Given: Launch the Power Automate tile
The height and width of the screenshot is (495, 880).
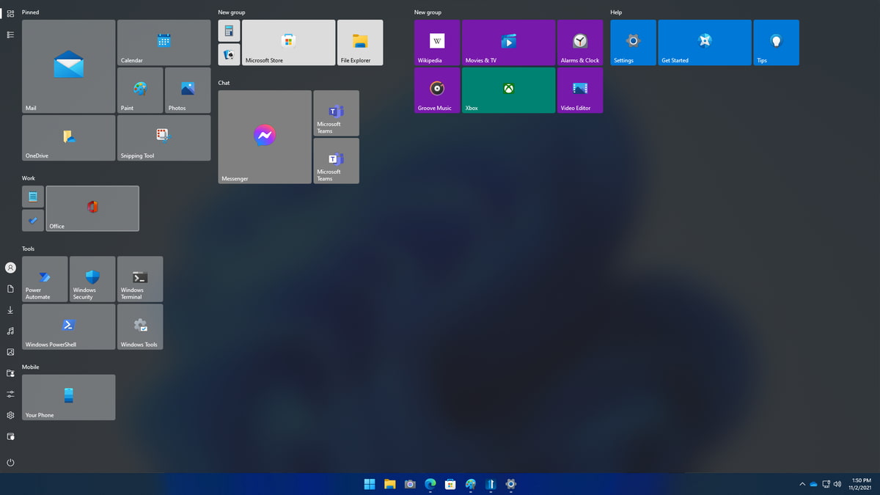Looking at the screenshot, I should 45,279.
